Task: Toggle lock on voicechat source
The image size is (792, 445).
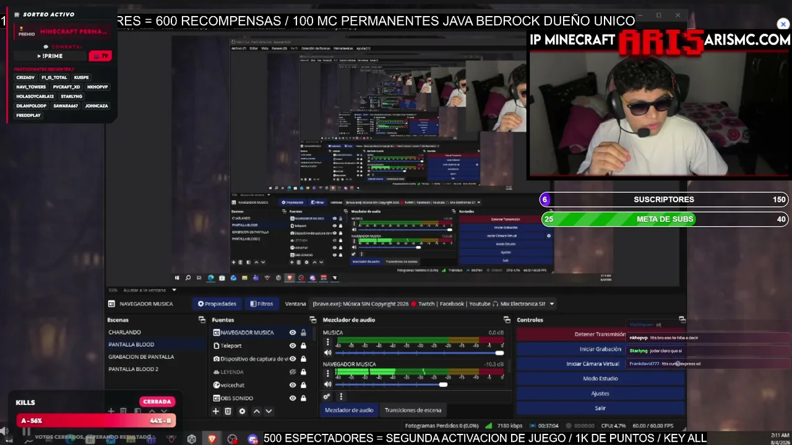Action: pyautogui.click(x=303, y=385)
